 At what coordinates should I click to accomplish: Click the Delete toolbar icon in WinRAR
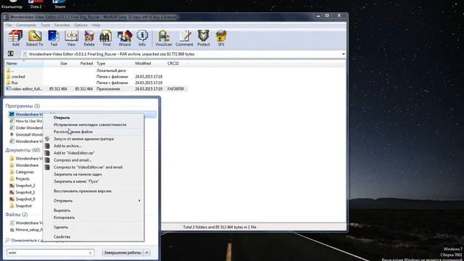coord(88,38)
